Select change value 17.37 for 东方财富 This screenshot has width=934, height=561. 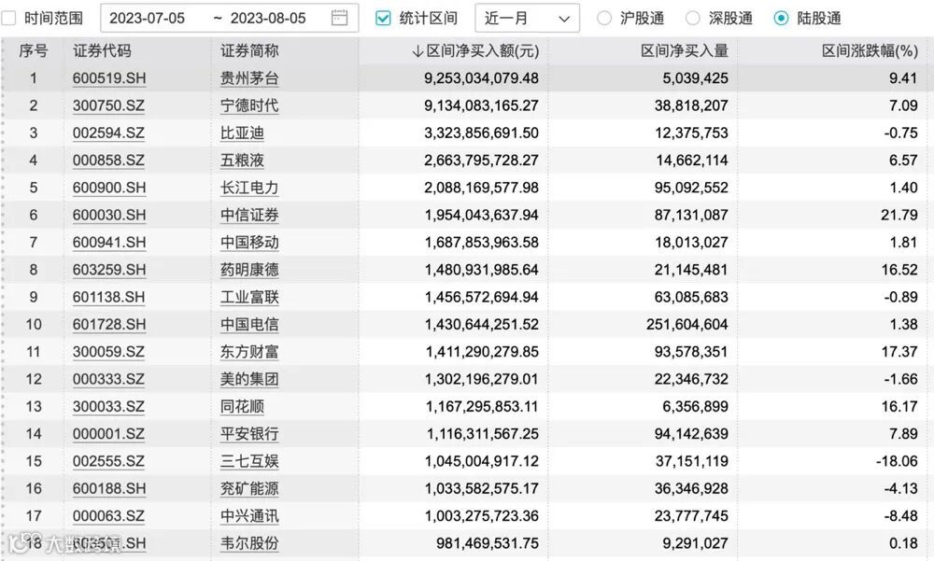[899, 353]
